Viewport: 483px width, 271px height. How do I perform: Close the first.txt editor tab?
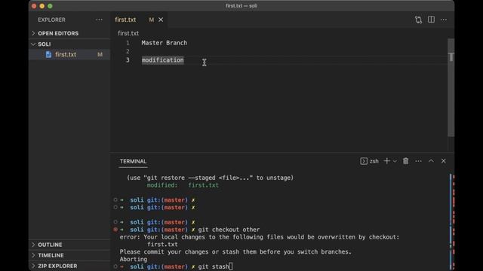(161, 20)
